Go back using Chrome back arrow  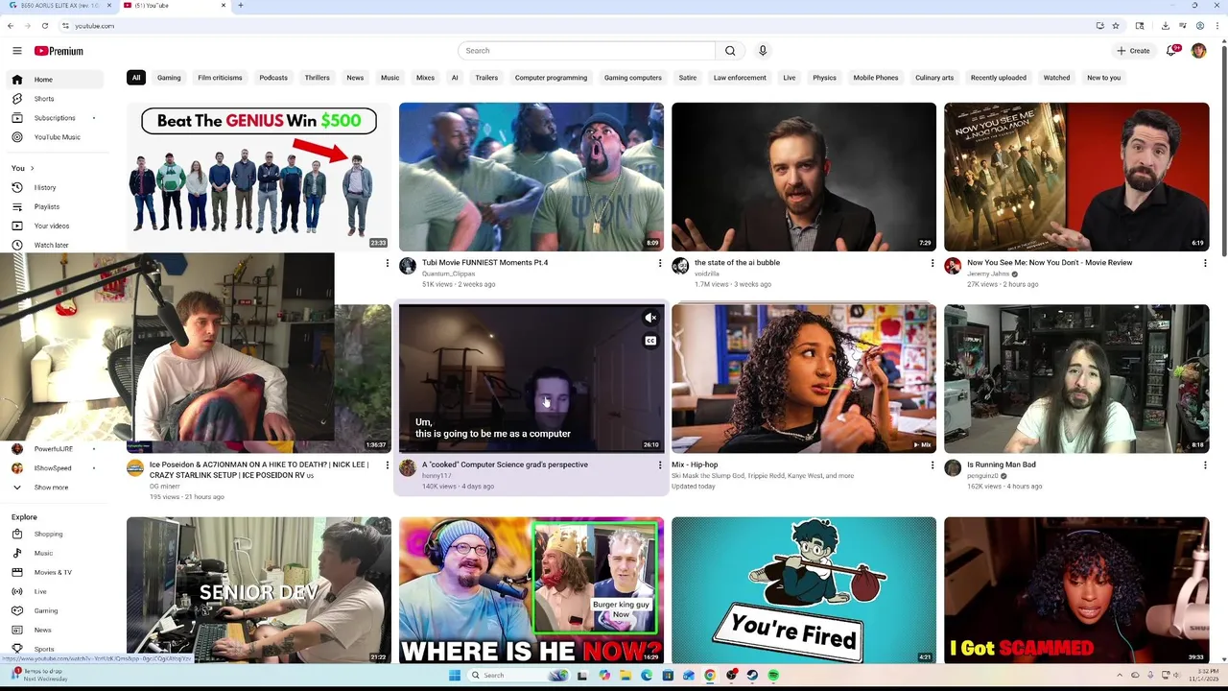coord(11,26)
